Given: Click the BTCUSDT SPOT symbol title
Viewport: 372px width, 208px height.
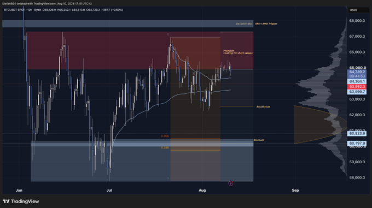Looking at the screenshot, I should click(14, 10).
